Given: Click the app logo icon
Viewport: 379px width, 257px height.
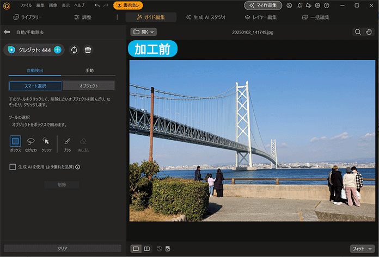Looking at the screenshot, I should pos(7,6).
